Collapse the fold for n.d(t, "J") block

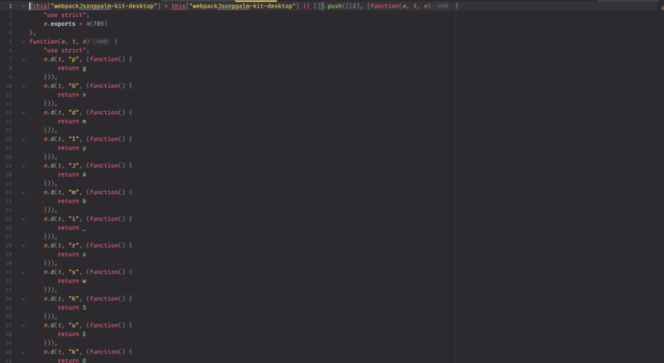point(23,166)
